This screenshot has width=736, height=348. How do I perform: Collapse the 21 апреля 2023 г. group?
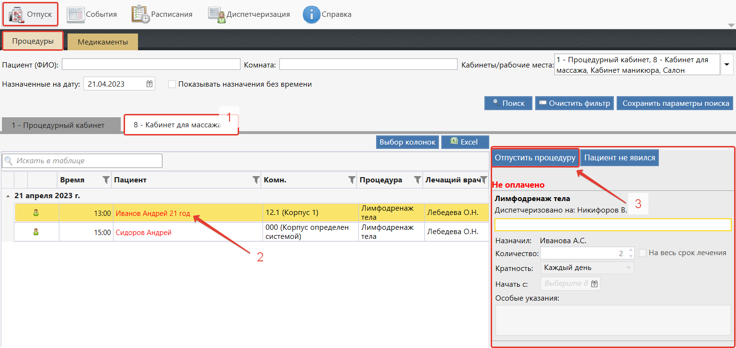click(8, 196)
